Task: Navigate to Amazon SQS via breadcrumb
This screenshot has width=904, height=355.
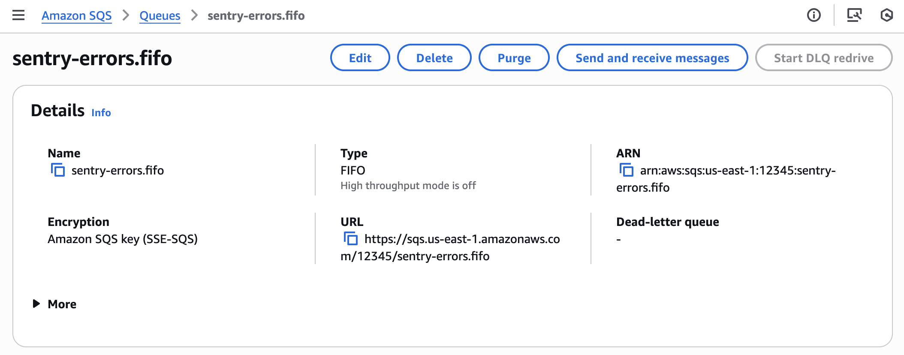Action: 76,15
